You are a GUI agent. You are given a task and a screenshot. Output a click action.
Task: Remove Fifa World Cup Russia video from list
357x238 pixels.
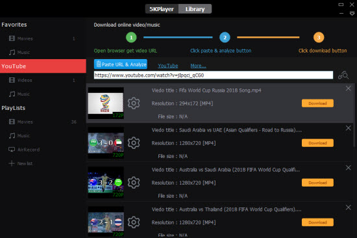tap(348, 88)
